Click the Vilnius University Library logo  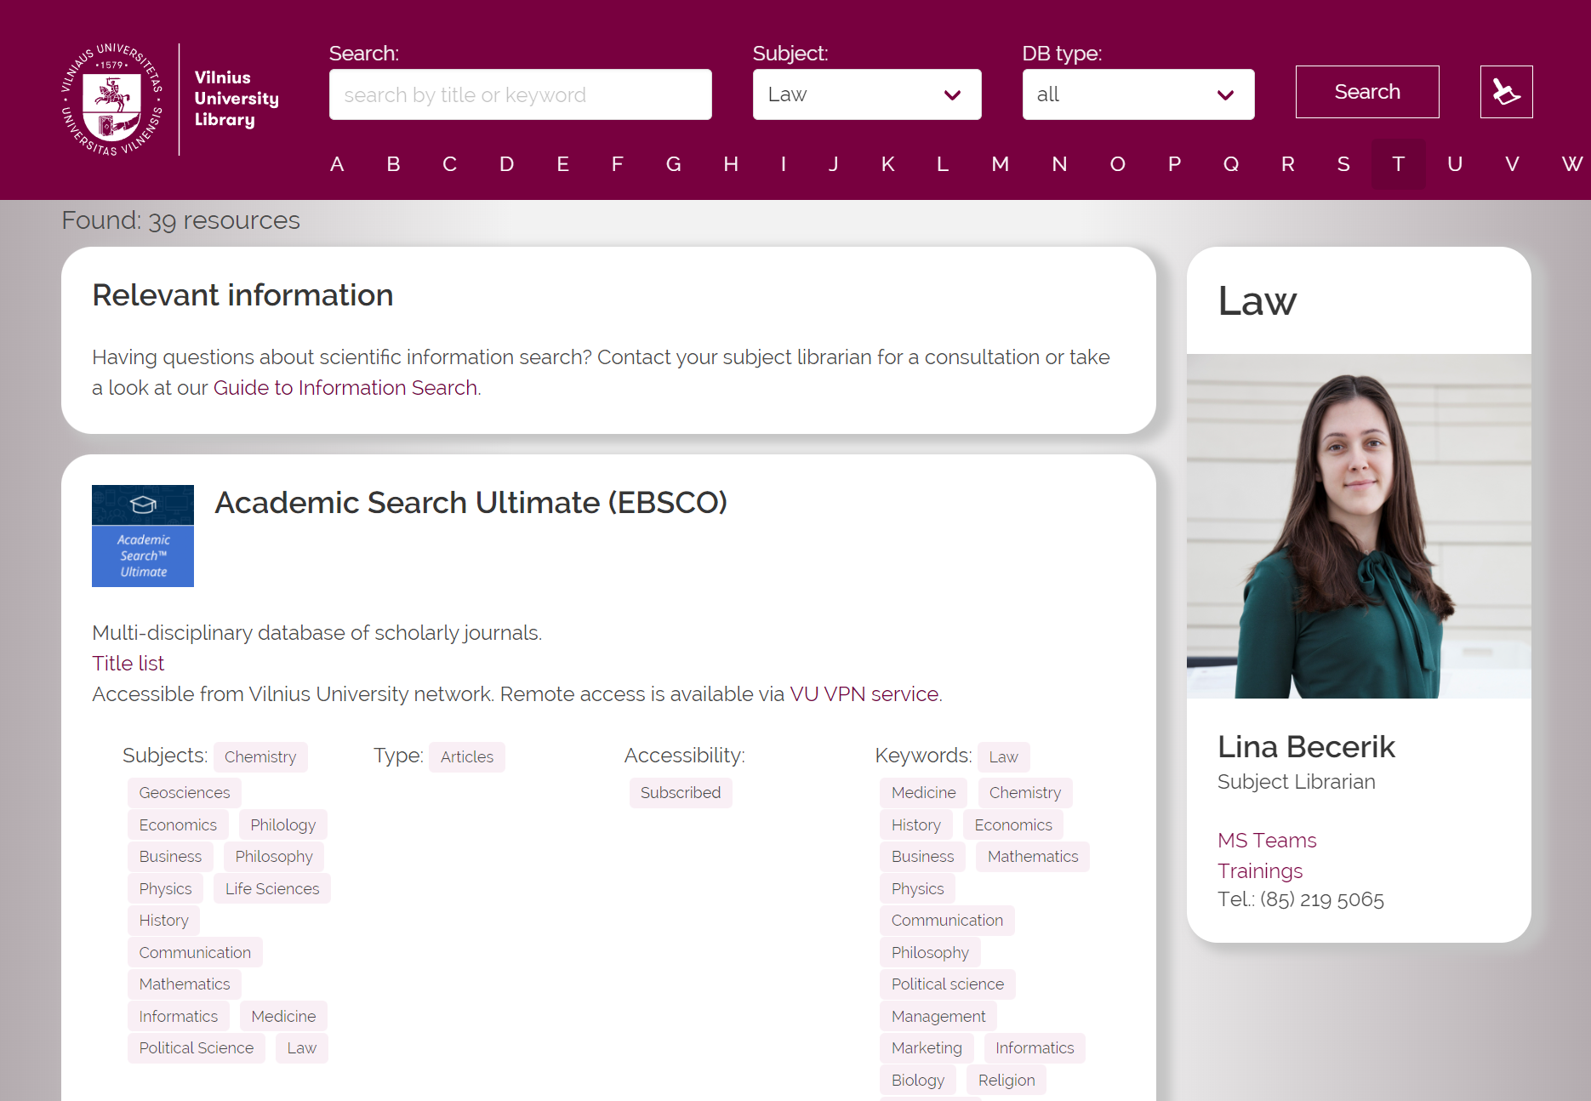point(170,99)
